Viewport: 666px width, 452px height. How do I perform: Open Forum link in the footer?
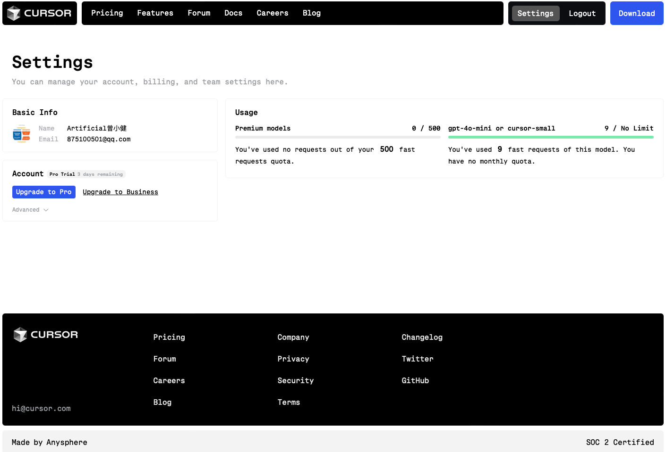[165, 359]
